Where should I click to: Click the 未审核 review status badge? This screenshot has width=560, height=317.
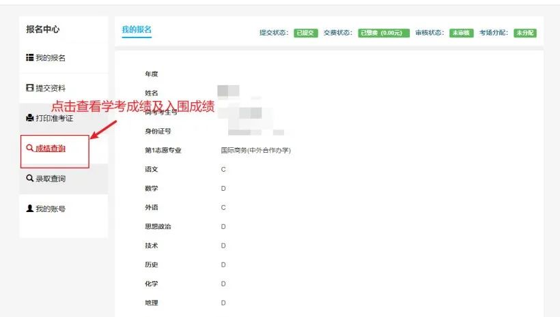tap(462, 33)
